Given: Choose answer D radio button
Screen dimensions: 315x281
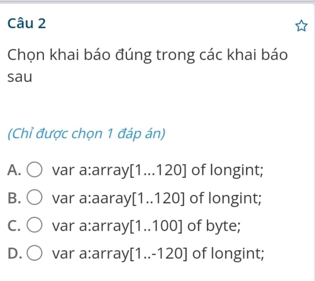Looking at the screenshot, I should tap(34, 253).
